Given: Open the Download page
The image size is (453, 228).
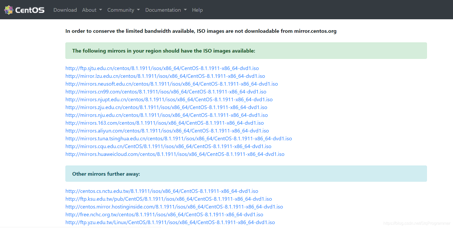Looking at the screenshot, I should (x=65, y=10).
